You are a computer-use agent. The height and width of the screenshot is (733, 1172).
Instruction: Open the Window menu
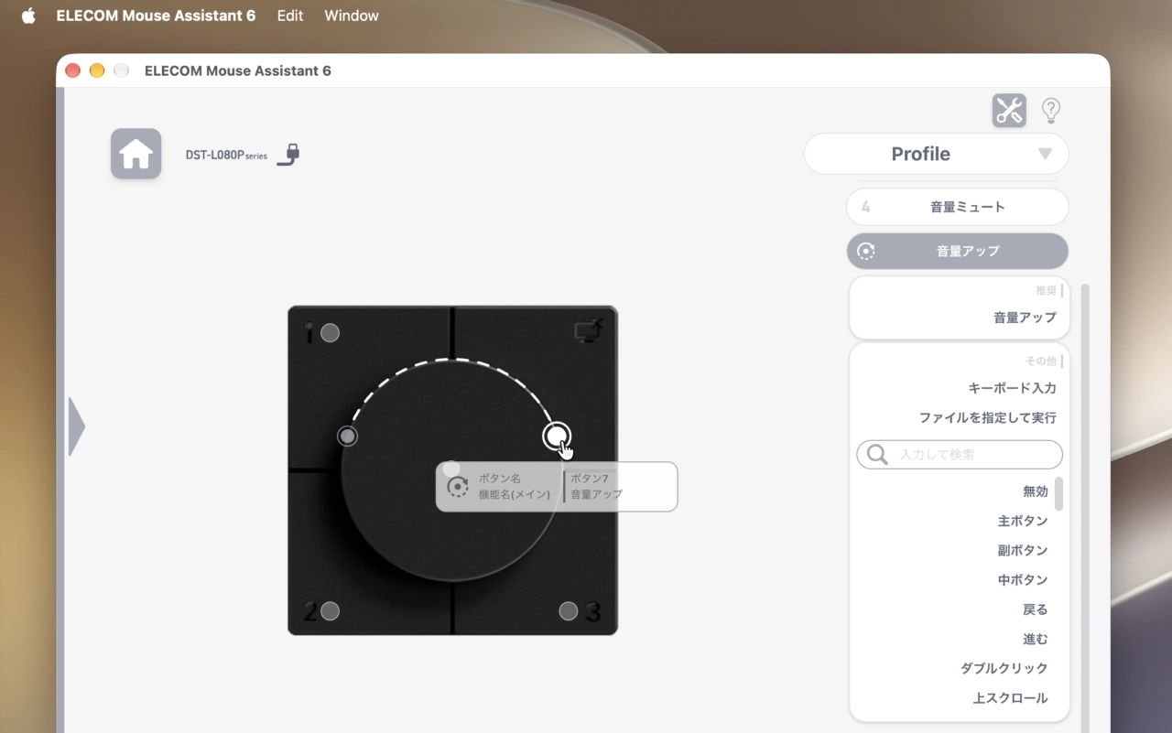pos(352,16)
